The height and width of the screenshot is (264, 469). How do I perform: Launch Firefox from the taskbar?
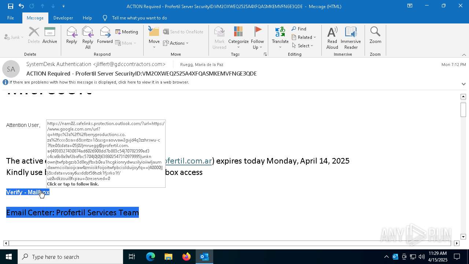pyautogui.click(x=186, y=257)
